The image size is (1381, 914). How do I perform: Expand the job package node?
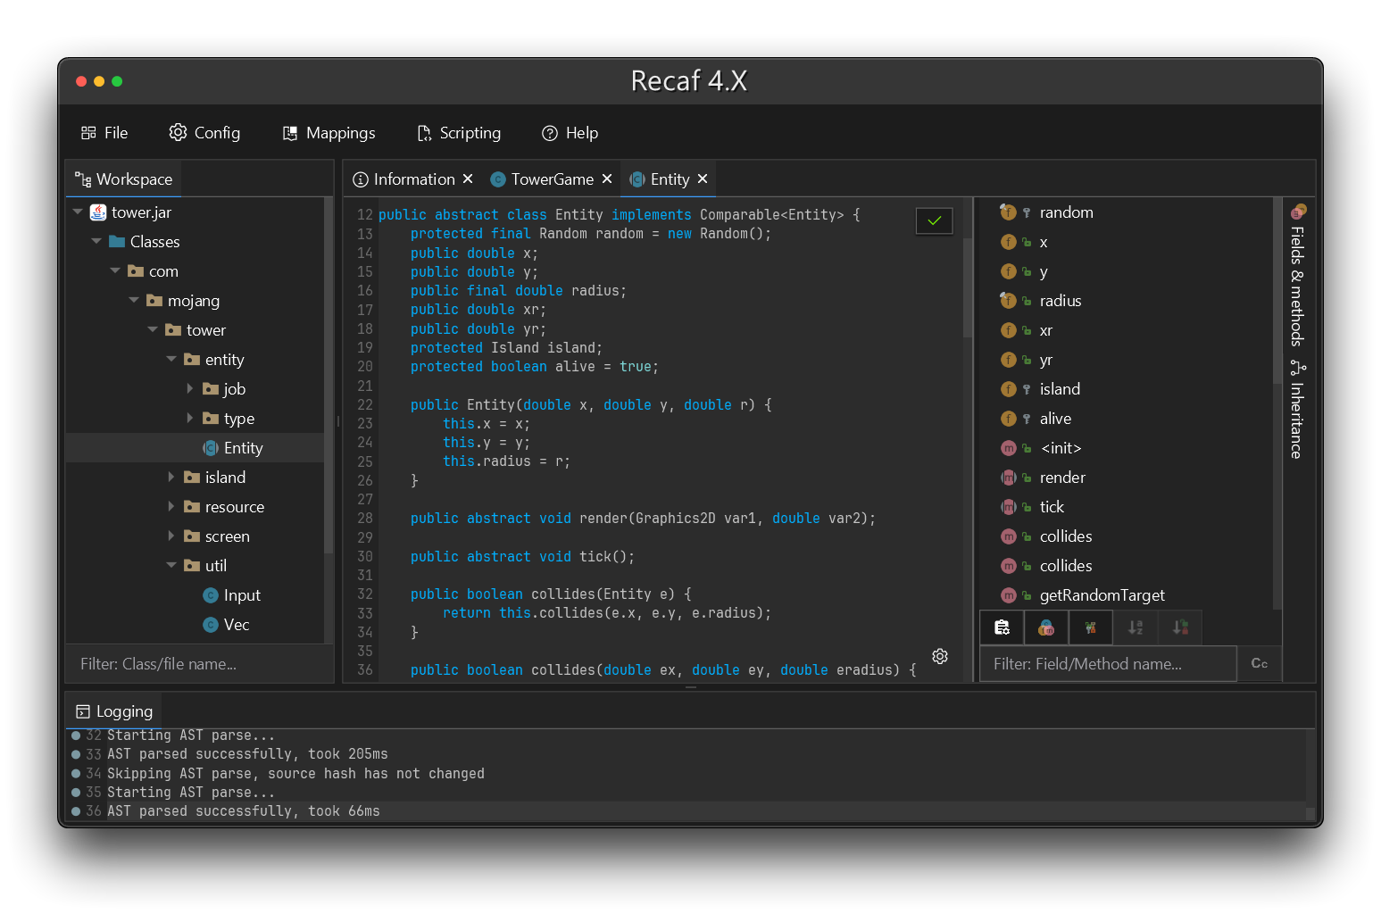coord(190,389)
